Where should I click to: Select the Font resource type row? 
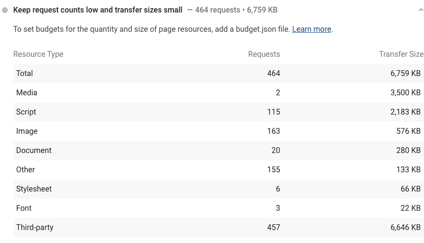[x=24, y=208]
